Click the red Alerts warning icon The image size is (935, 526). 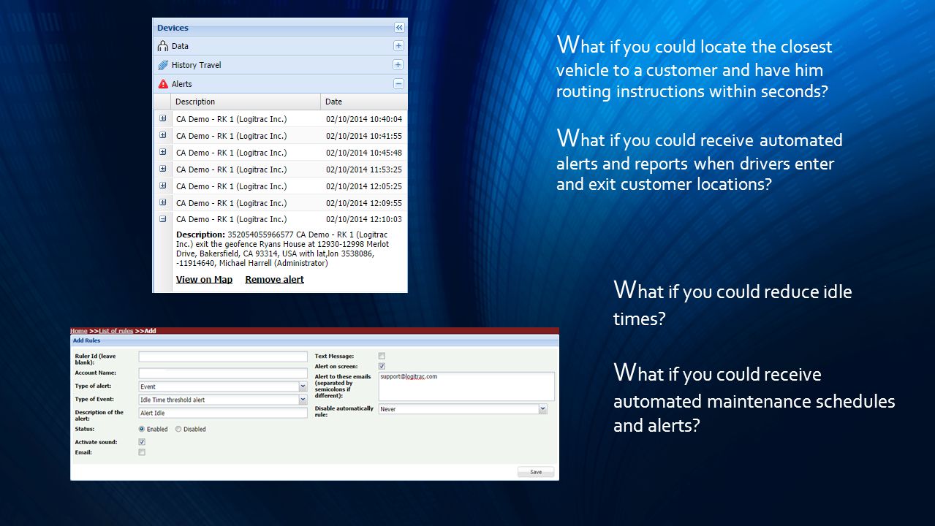tap(163, 84)
